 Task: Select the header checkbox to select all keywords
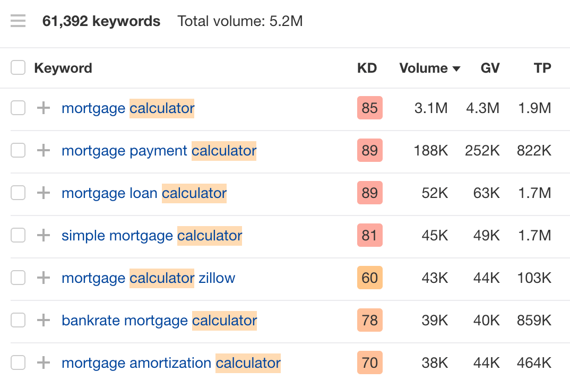[18, 67]
